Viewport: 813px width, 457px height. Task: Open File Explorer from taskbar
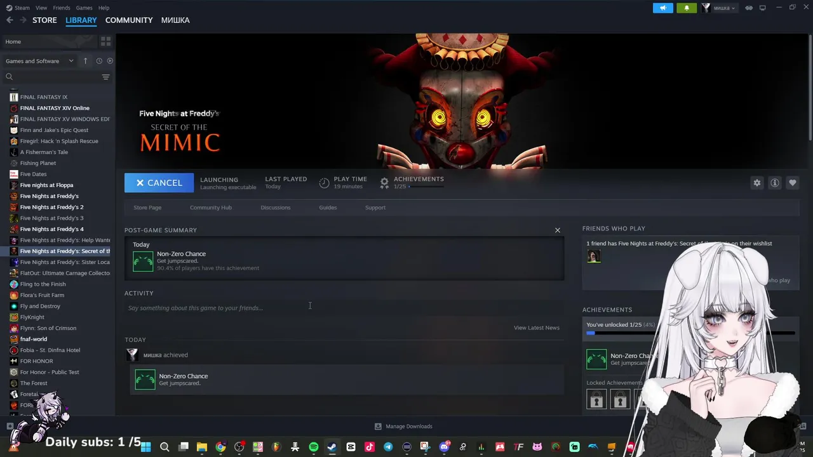click(202, 447)
